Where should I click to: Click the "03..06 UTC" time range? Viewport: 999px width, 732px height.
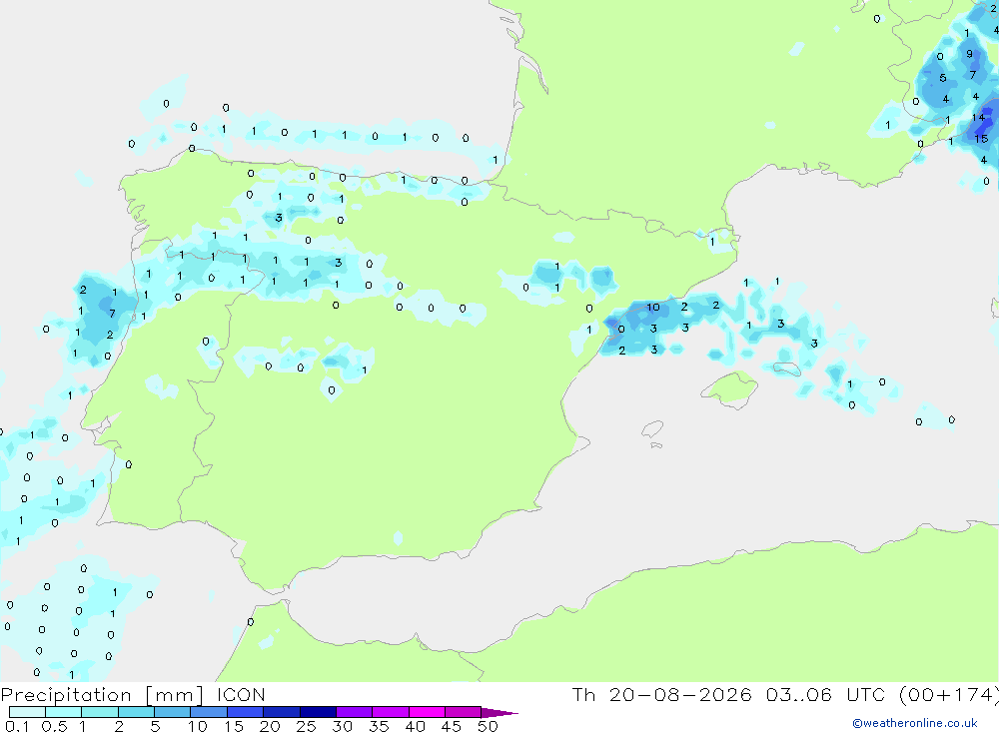pos(828,694)
